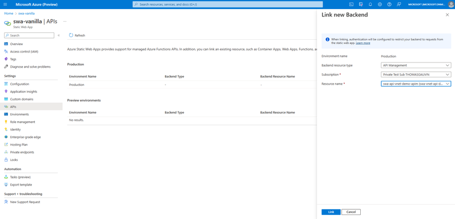The height and width of the screenshot is (219, 455).
Task: Open the Directories and subscriptions filter icon
Action: tap(361, 5)
